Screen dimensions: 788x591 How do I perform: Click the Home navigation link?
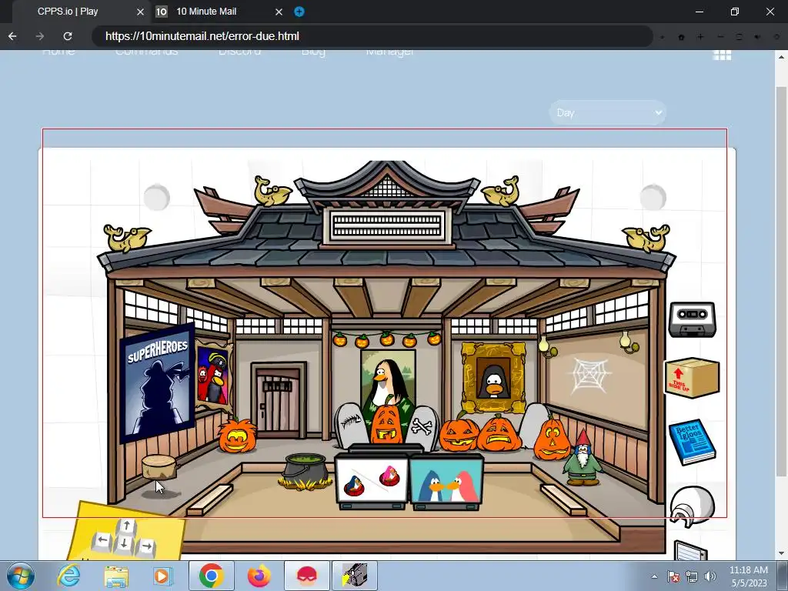[58, 52]
